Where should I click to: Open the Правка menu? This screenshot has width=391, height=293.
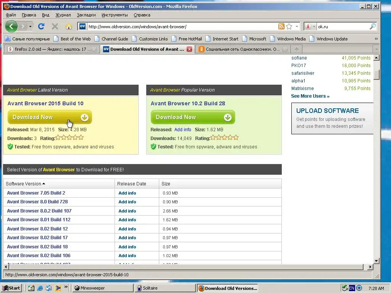[x=29, y=15]
